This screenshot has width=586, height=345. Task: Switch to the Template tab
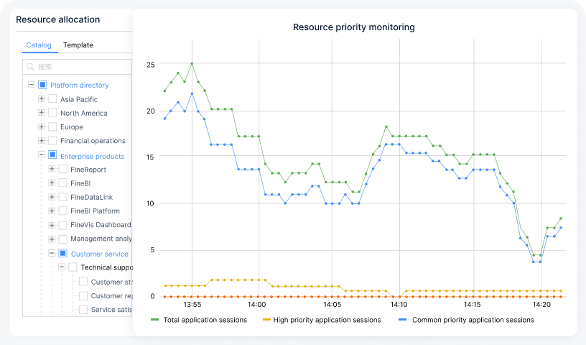(78, 45)
